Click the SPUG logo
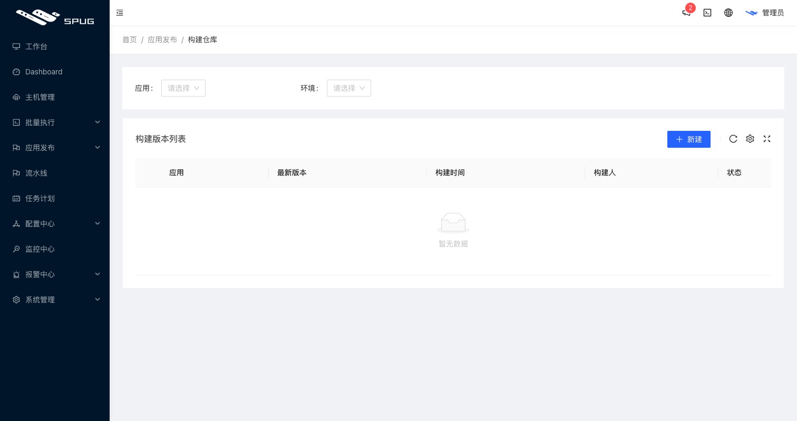Viewport: 797px width, 421px height. tap(55, 17)
